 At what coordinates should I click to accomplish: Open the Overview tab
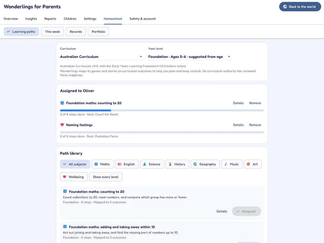click(11, 19)
